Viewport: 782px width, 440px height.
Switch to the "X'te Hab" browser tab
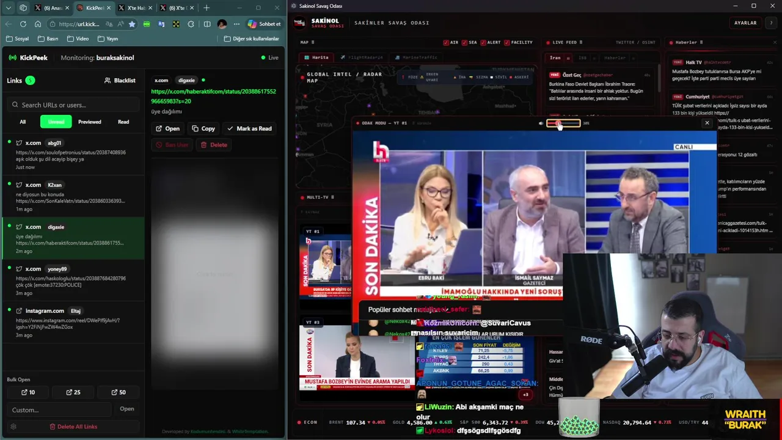coord(134,8)
